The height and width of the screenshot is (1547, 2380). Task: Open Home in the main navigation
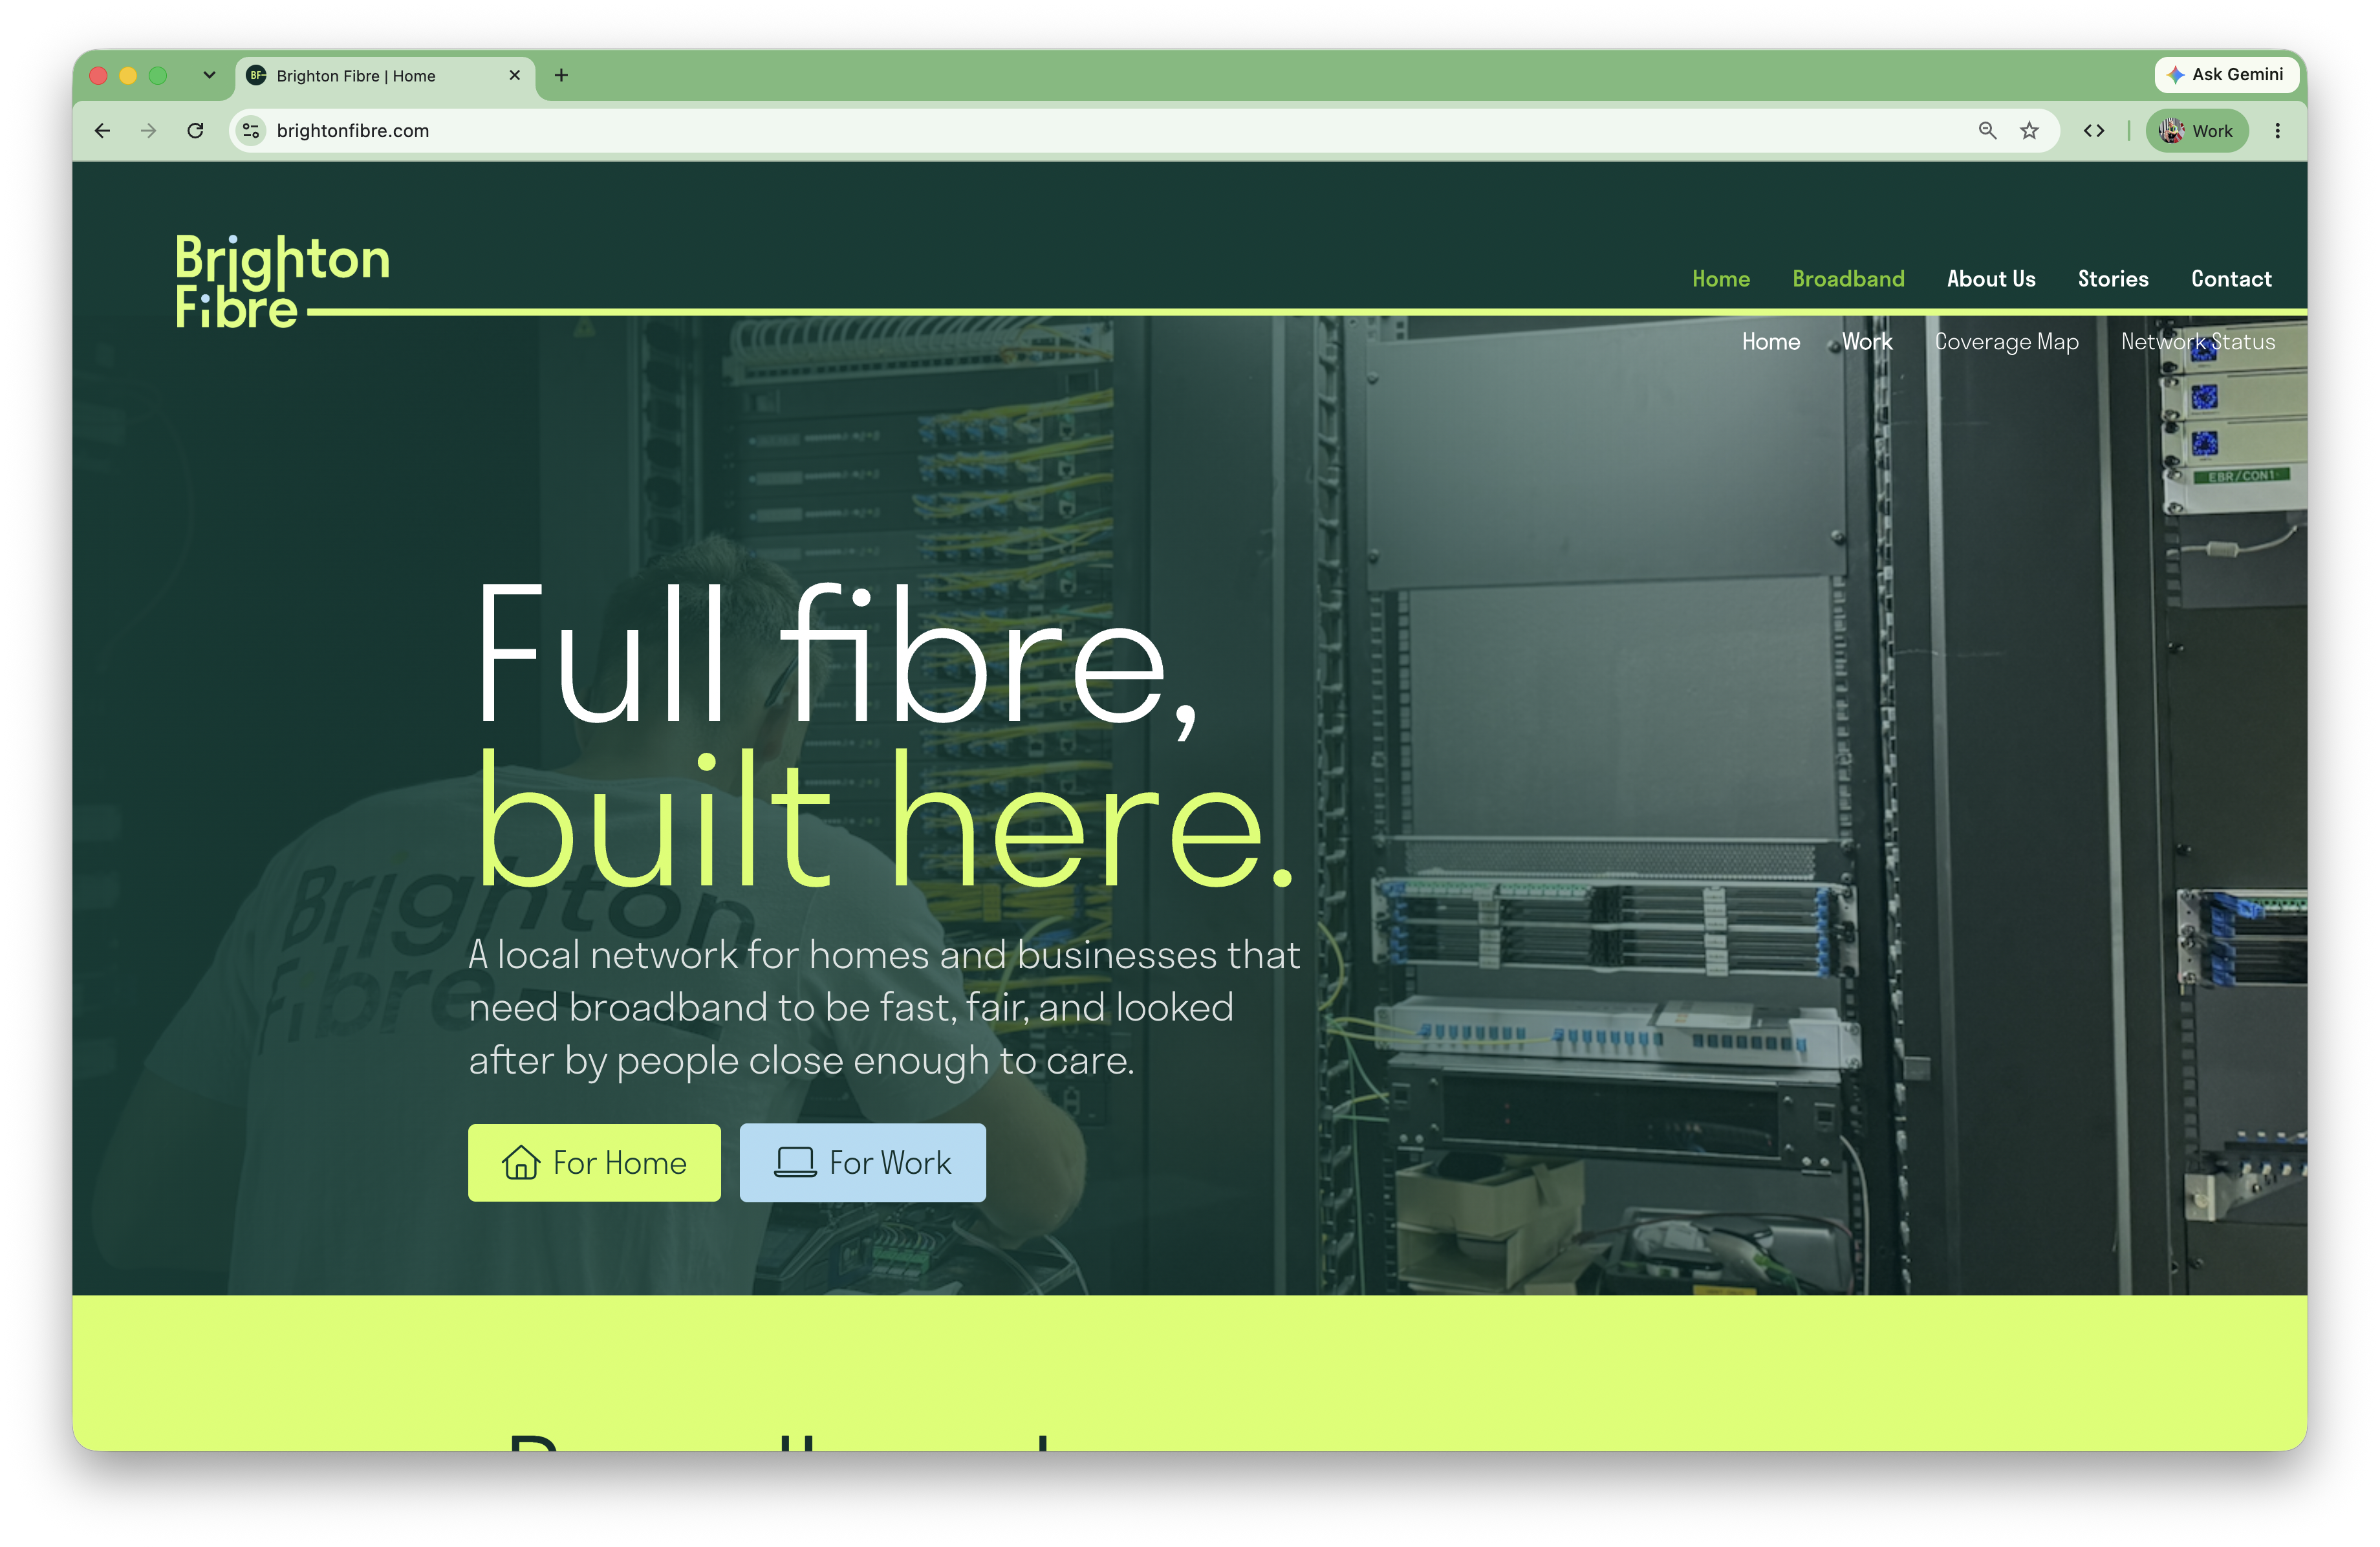[1721, 279]
